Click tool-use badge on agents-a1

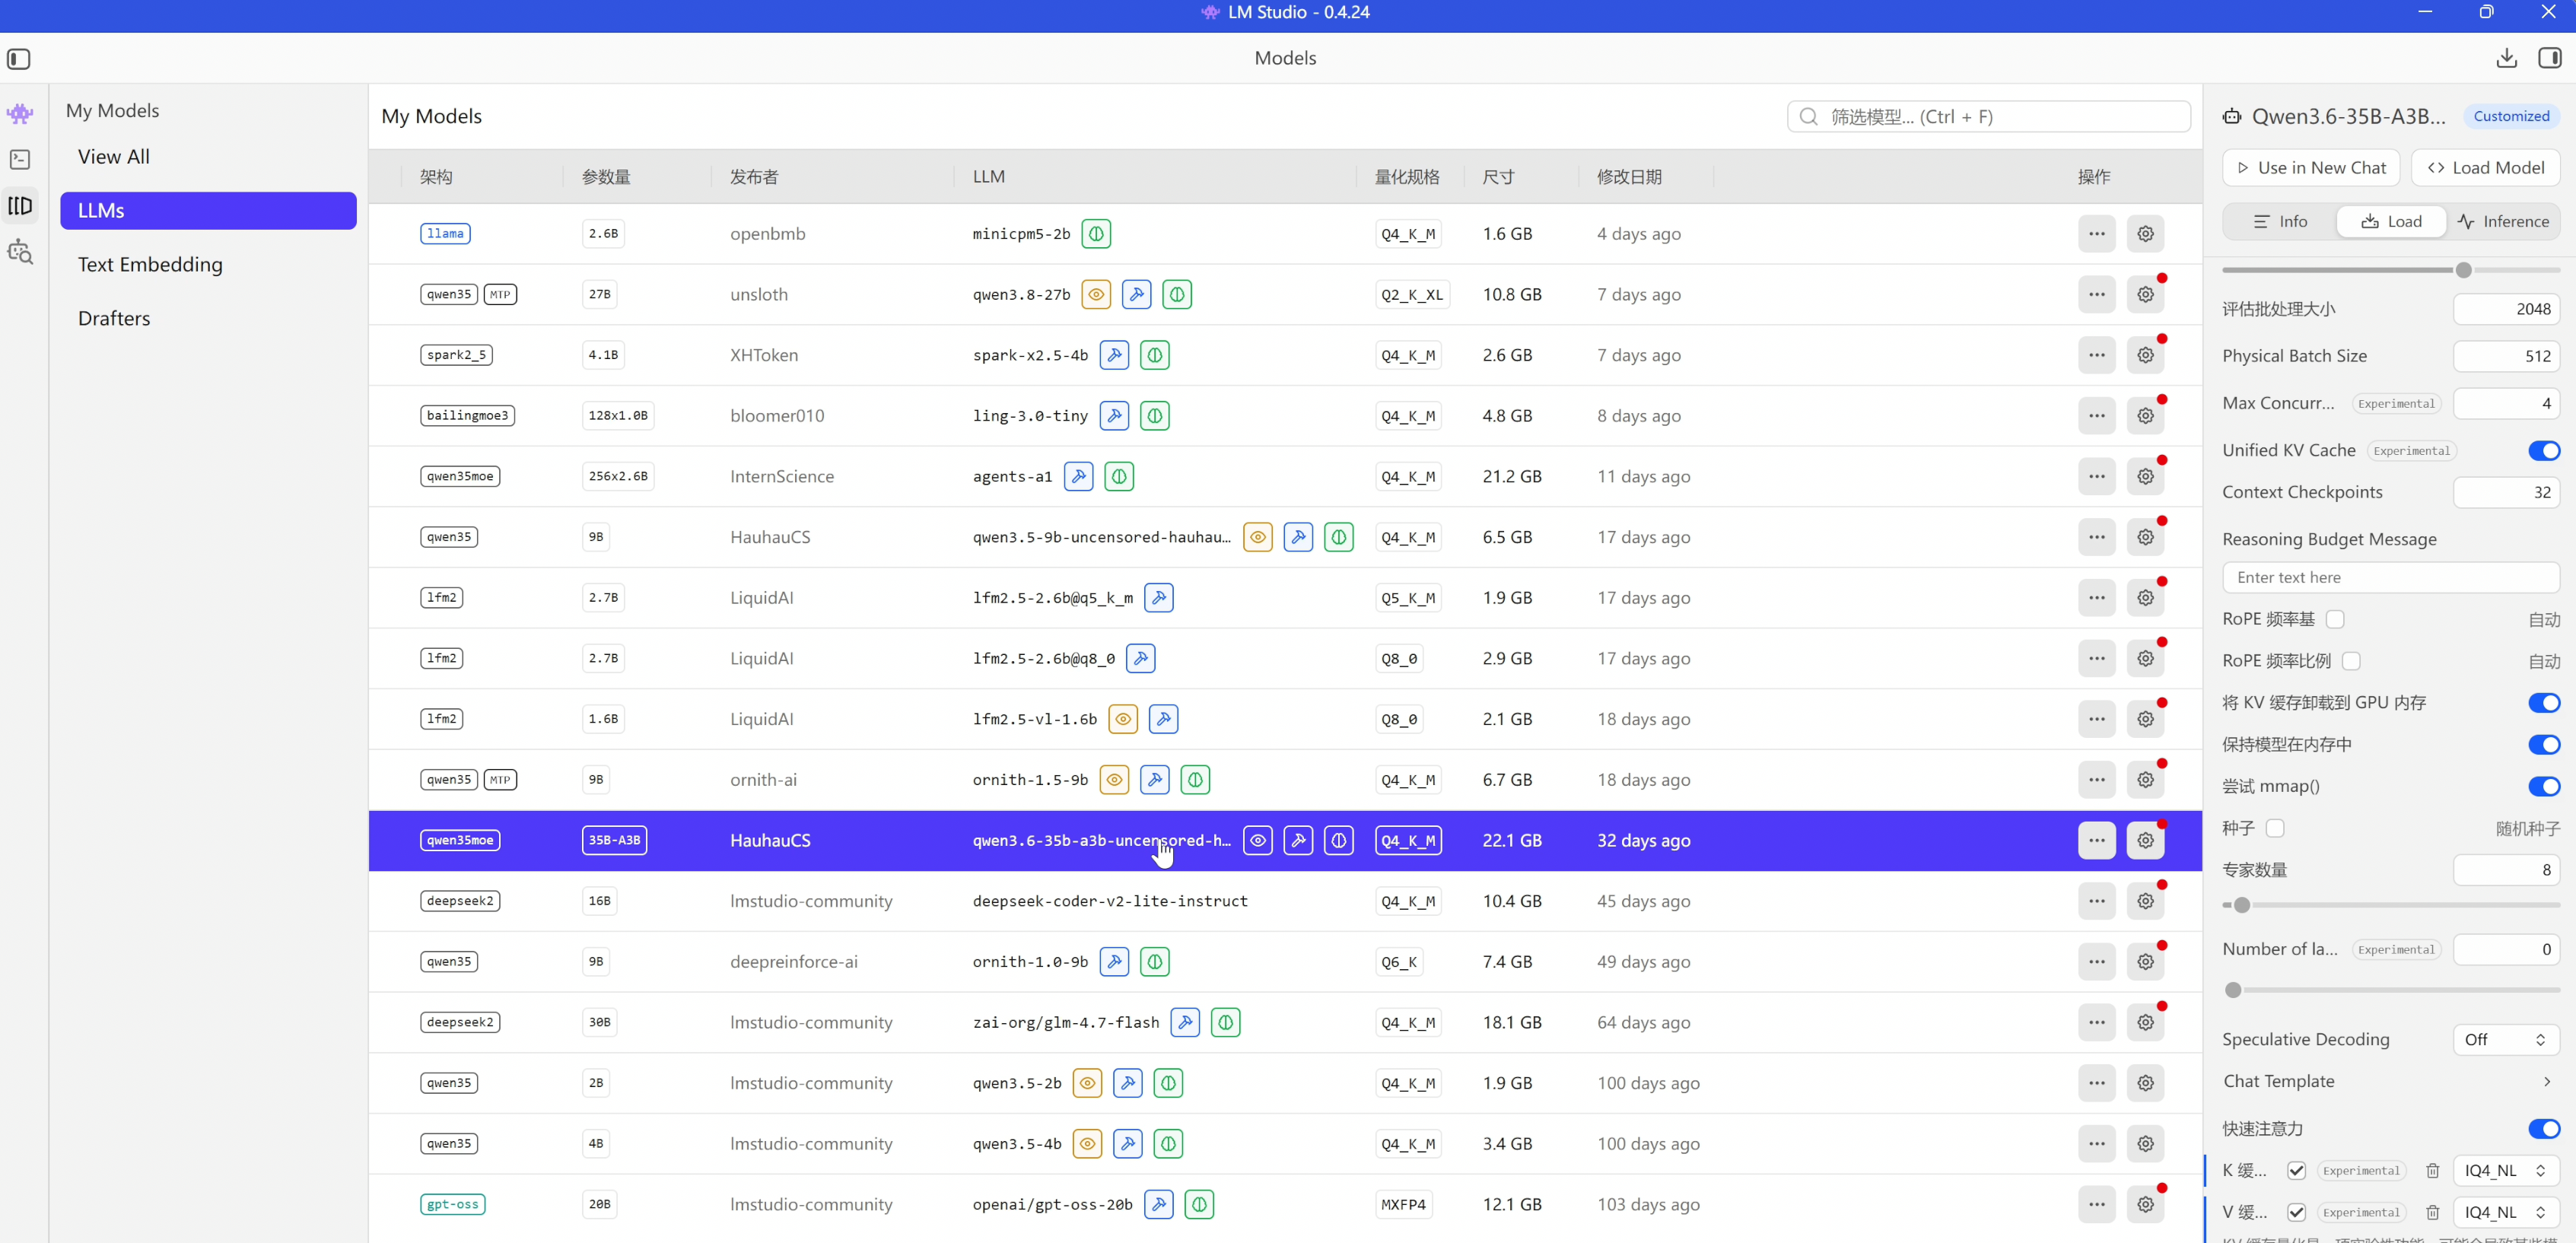click(x=1078, y=476)
